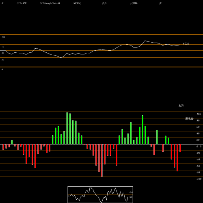This screenshot has height=203, width=203.
Task: Click the MR axis label '-100'
Action: point(199,179)
